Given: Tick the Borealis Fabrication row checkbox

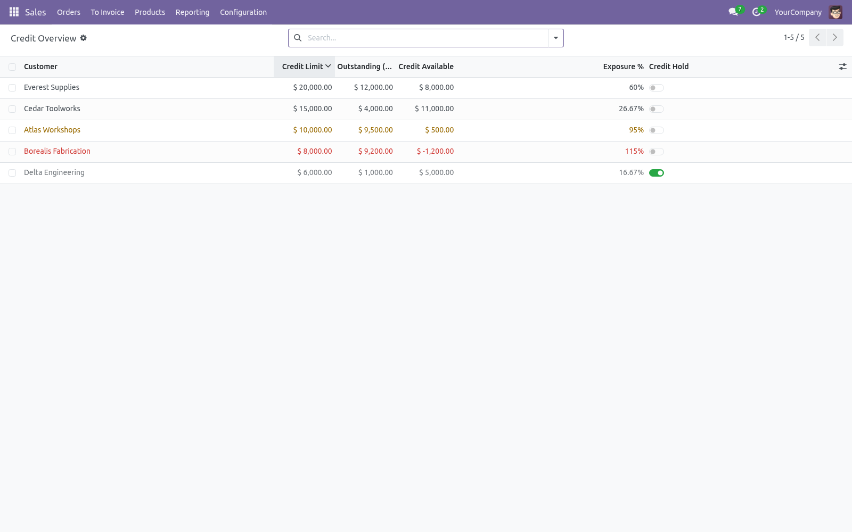Looking at the screenshot, I should 12,152.
